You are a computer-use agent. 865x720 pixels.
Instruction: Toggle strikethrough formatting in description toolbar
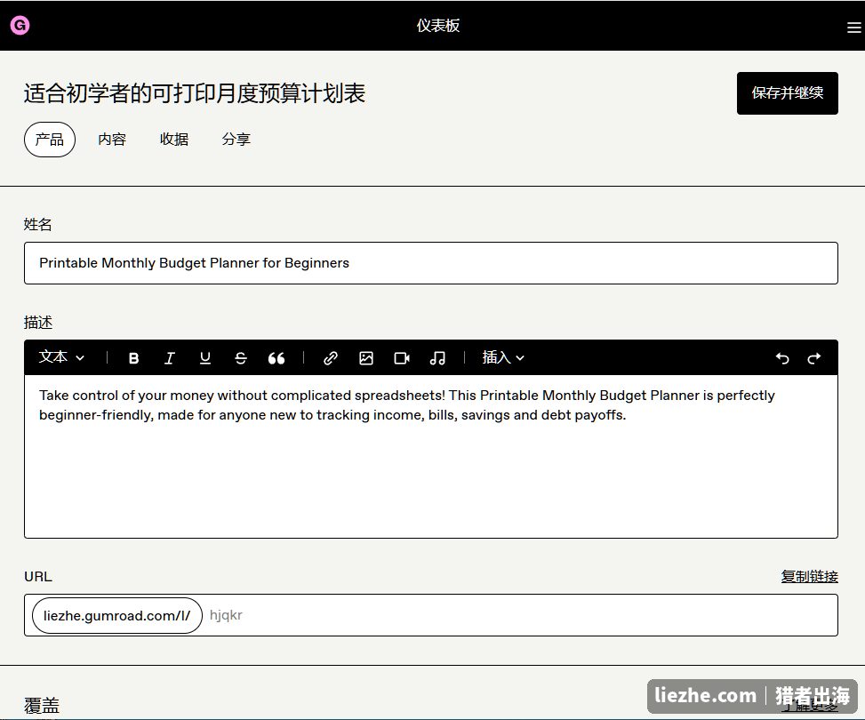(x=241, y=358)
